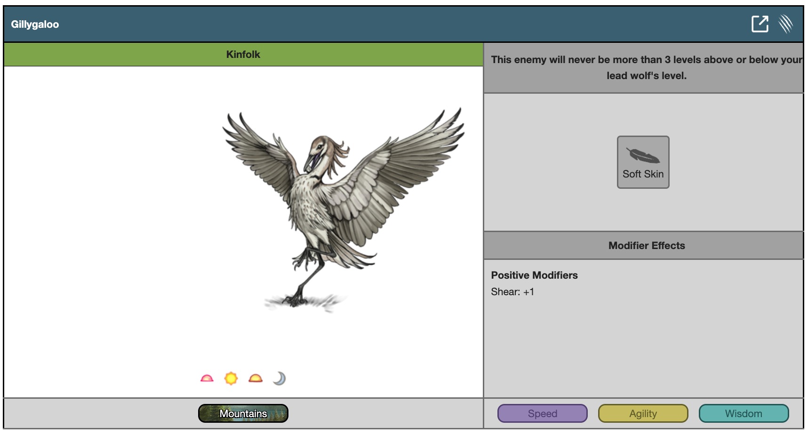Click the yellow daytime sun icon
The height and width of the screenshot is (435, 808).
tap(231, 379)
